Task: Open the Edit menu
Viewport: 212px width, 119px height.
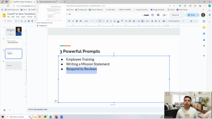Action: [x=13, y=17]
